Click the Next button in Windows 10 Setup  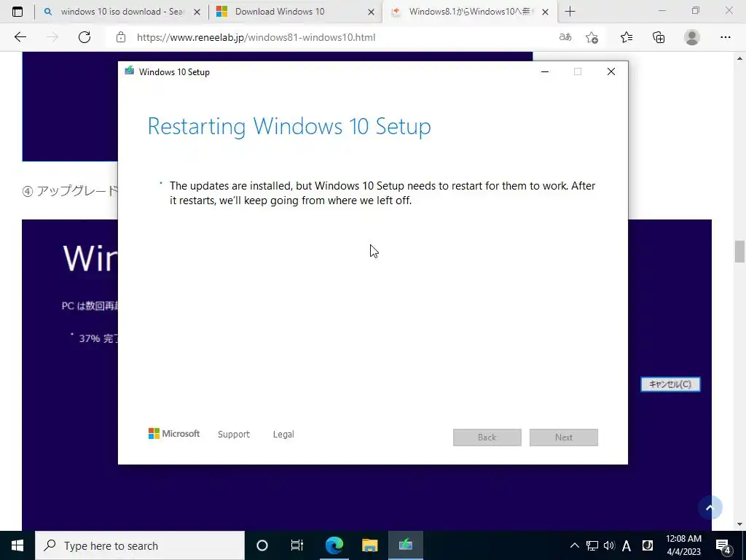[x=563, y=437]
